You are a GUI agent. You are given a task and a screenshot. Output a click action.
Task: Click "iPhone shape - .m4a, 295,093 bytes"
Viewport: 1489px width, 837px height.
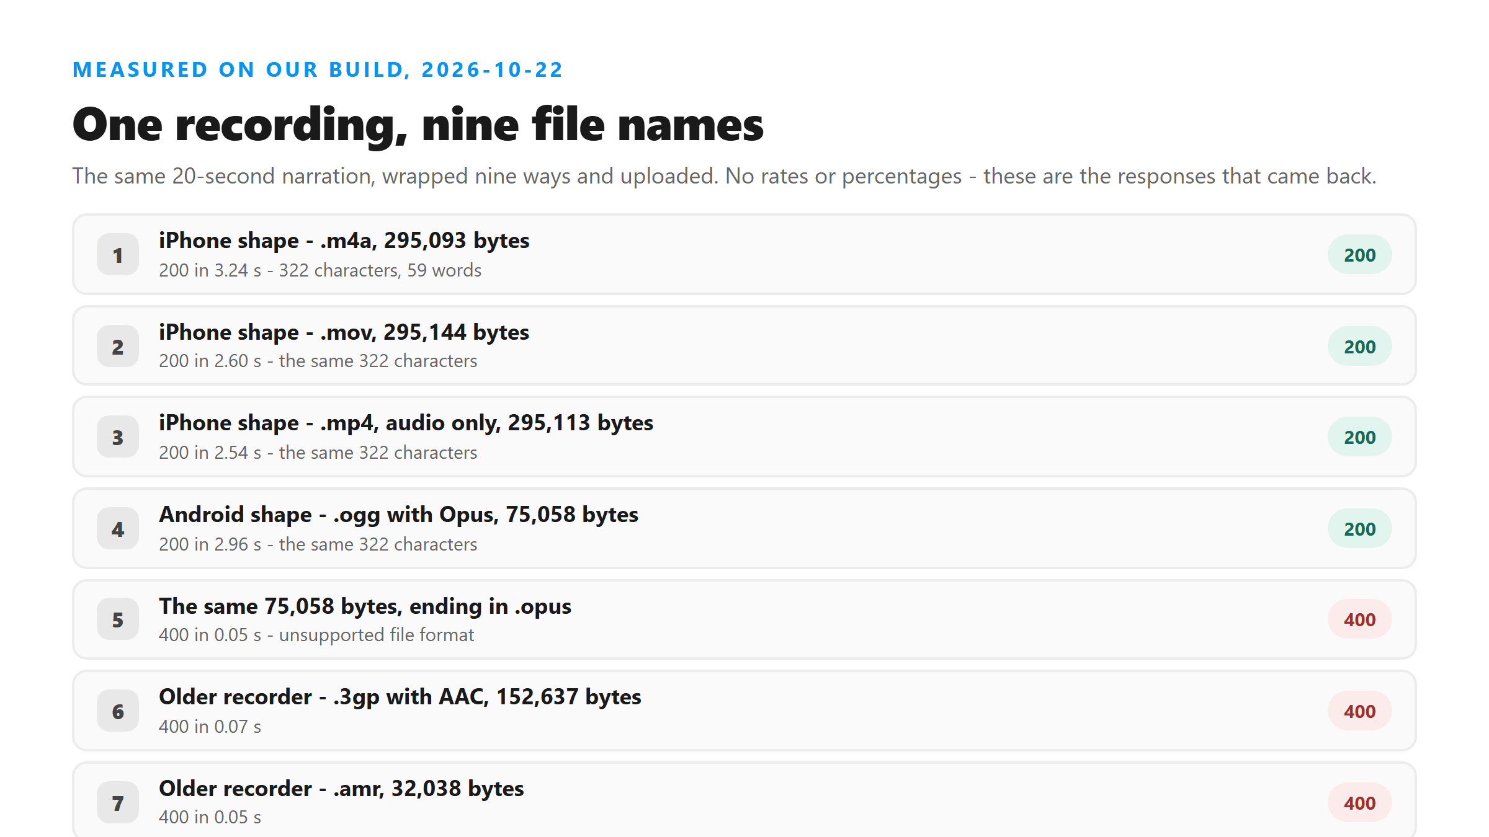click(344, 241)
